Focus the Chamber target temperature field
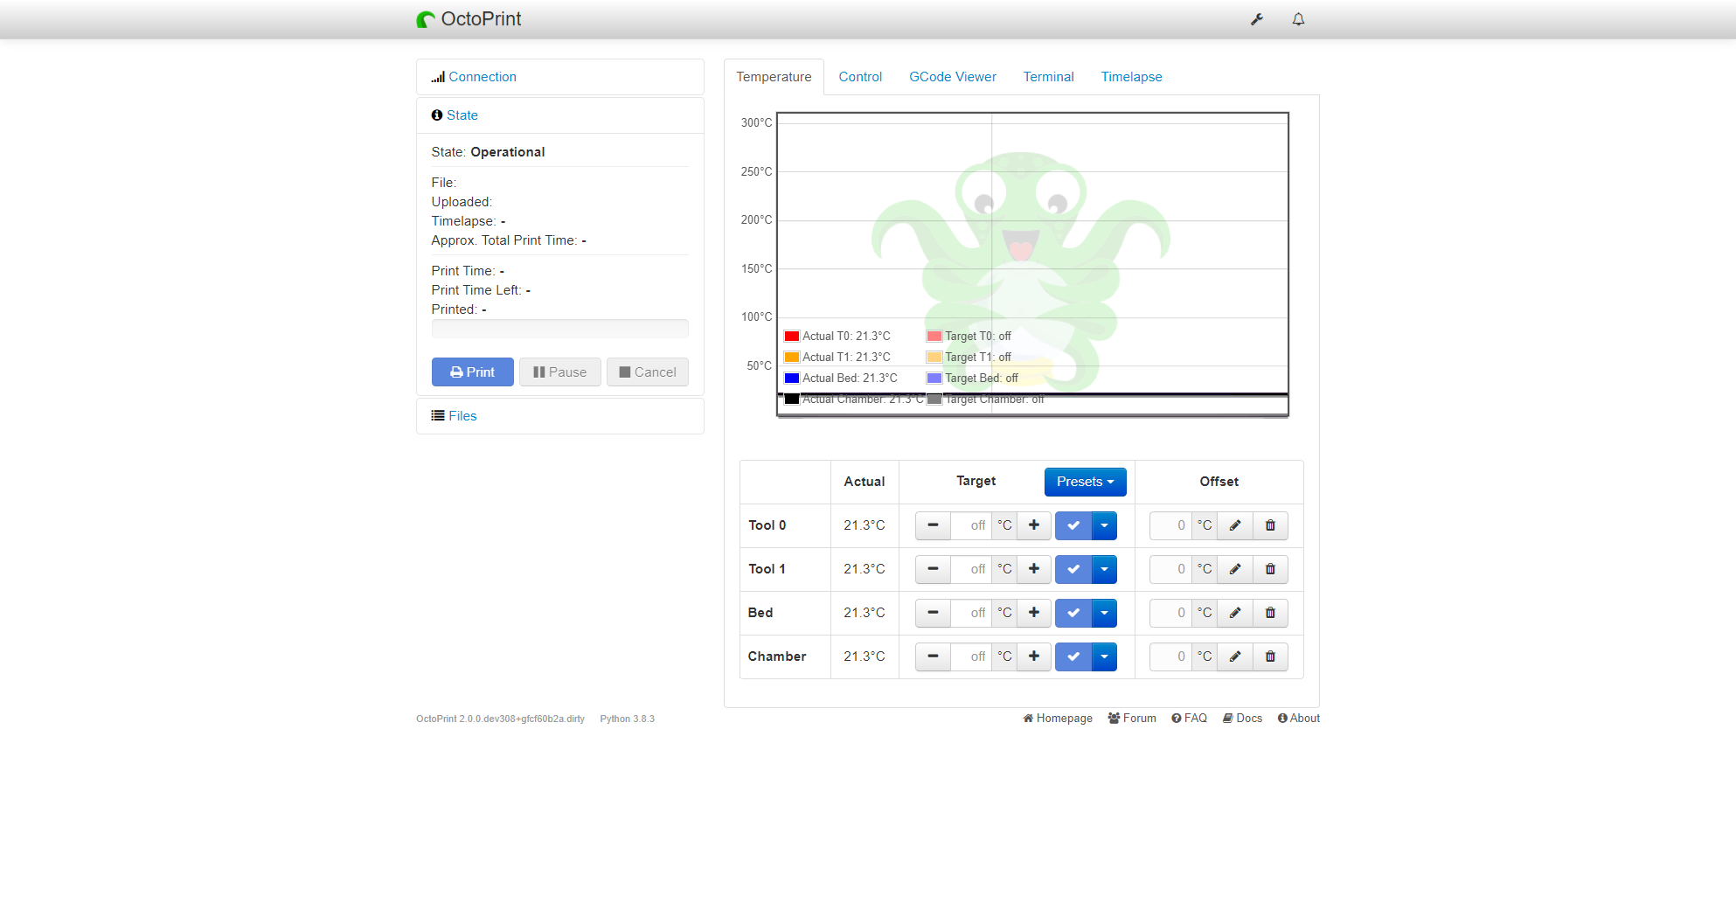1736x917 pixels. click(971, 656)
